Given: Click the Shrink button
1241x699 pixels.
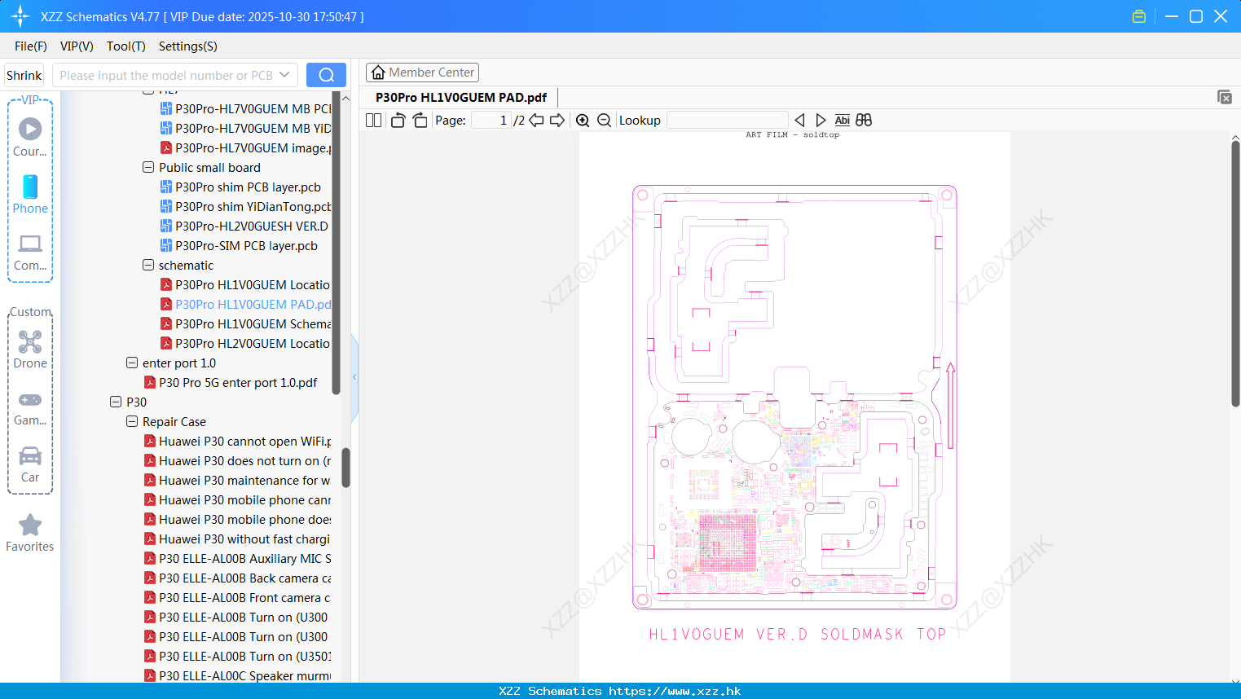Looking at the screenshot, I should pyautogui.click(x=24, y=75).
